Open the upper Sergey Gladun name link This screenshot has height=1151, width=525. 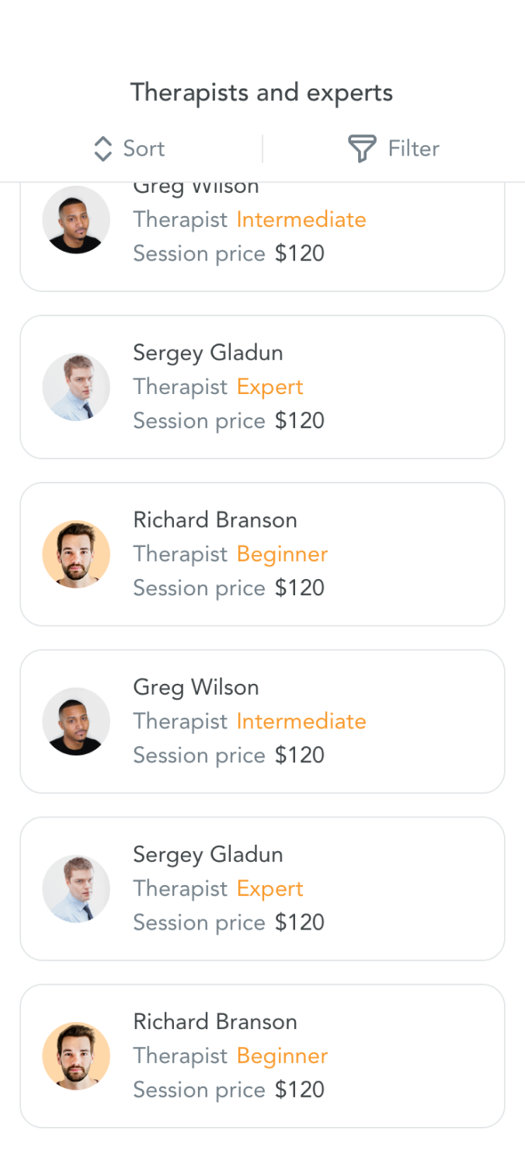click(x=207, y=353)
